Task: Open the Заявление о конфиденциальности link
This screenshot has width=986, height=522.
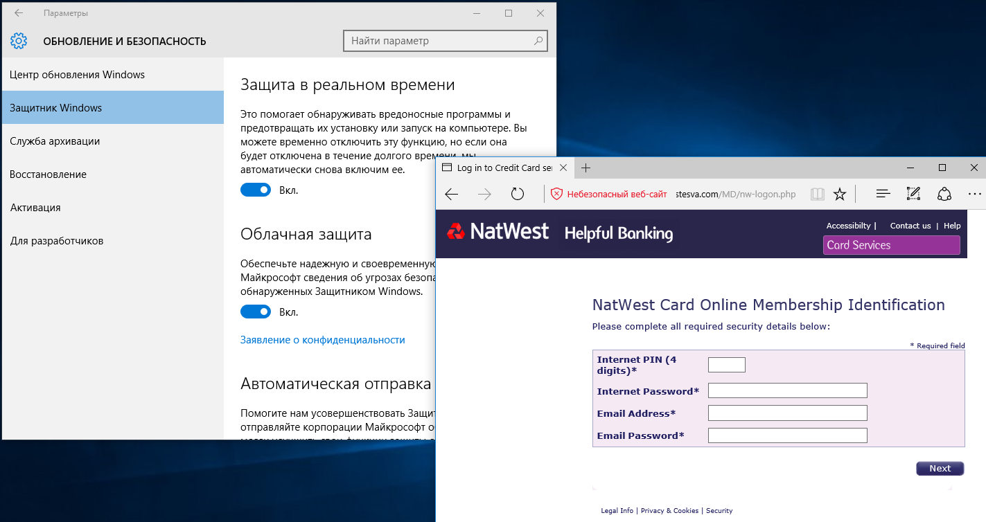Action: [x=323, y=340]
